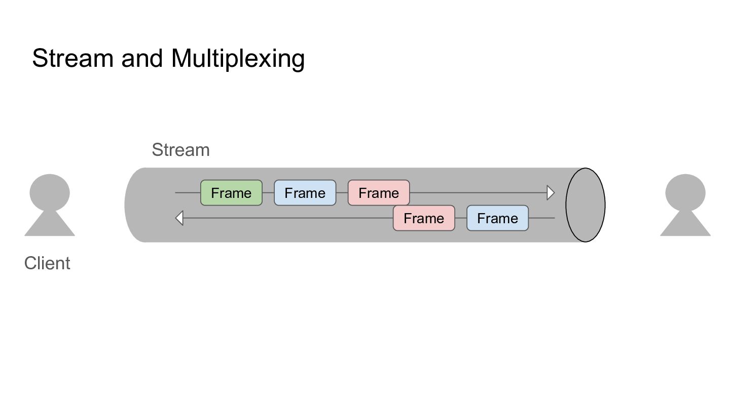
Task: Click the bottom line right of the blue Frame
Action: point(541,218)
